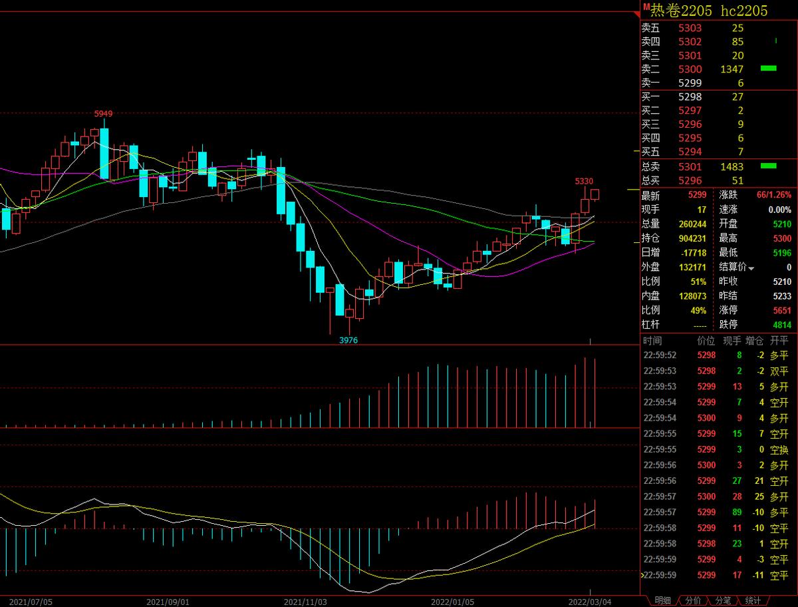Click the 增仓 column header
The image size is (798, 607).
pos(754,340)
